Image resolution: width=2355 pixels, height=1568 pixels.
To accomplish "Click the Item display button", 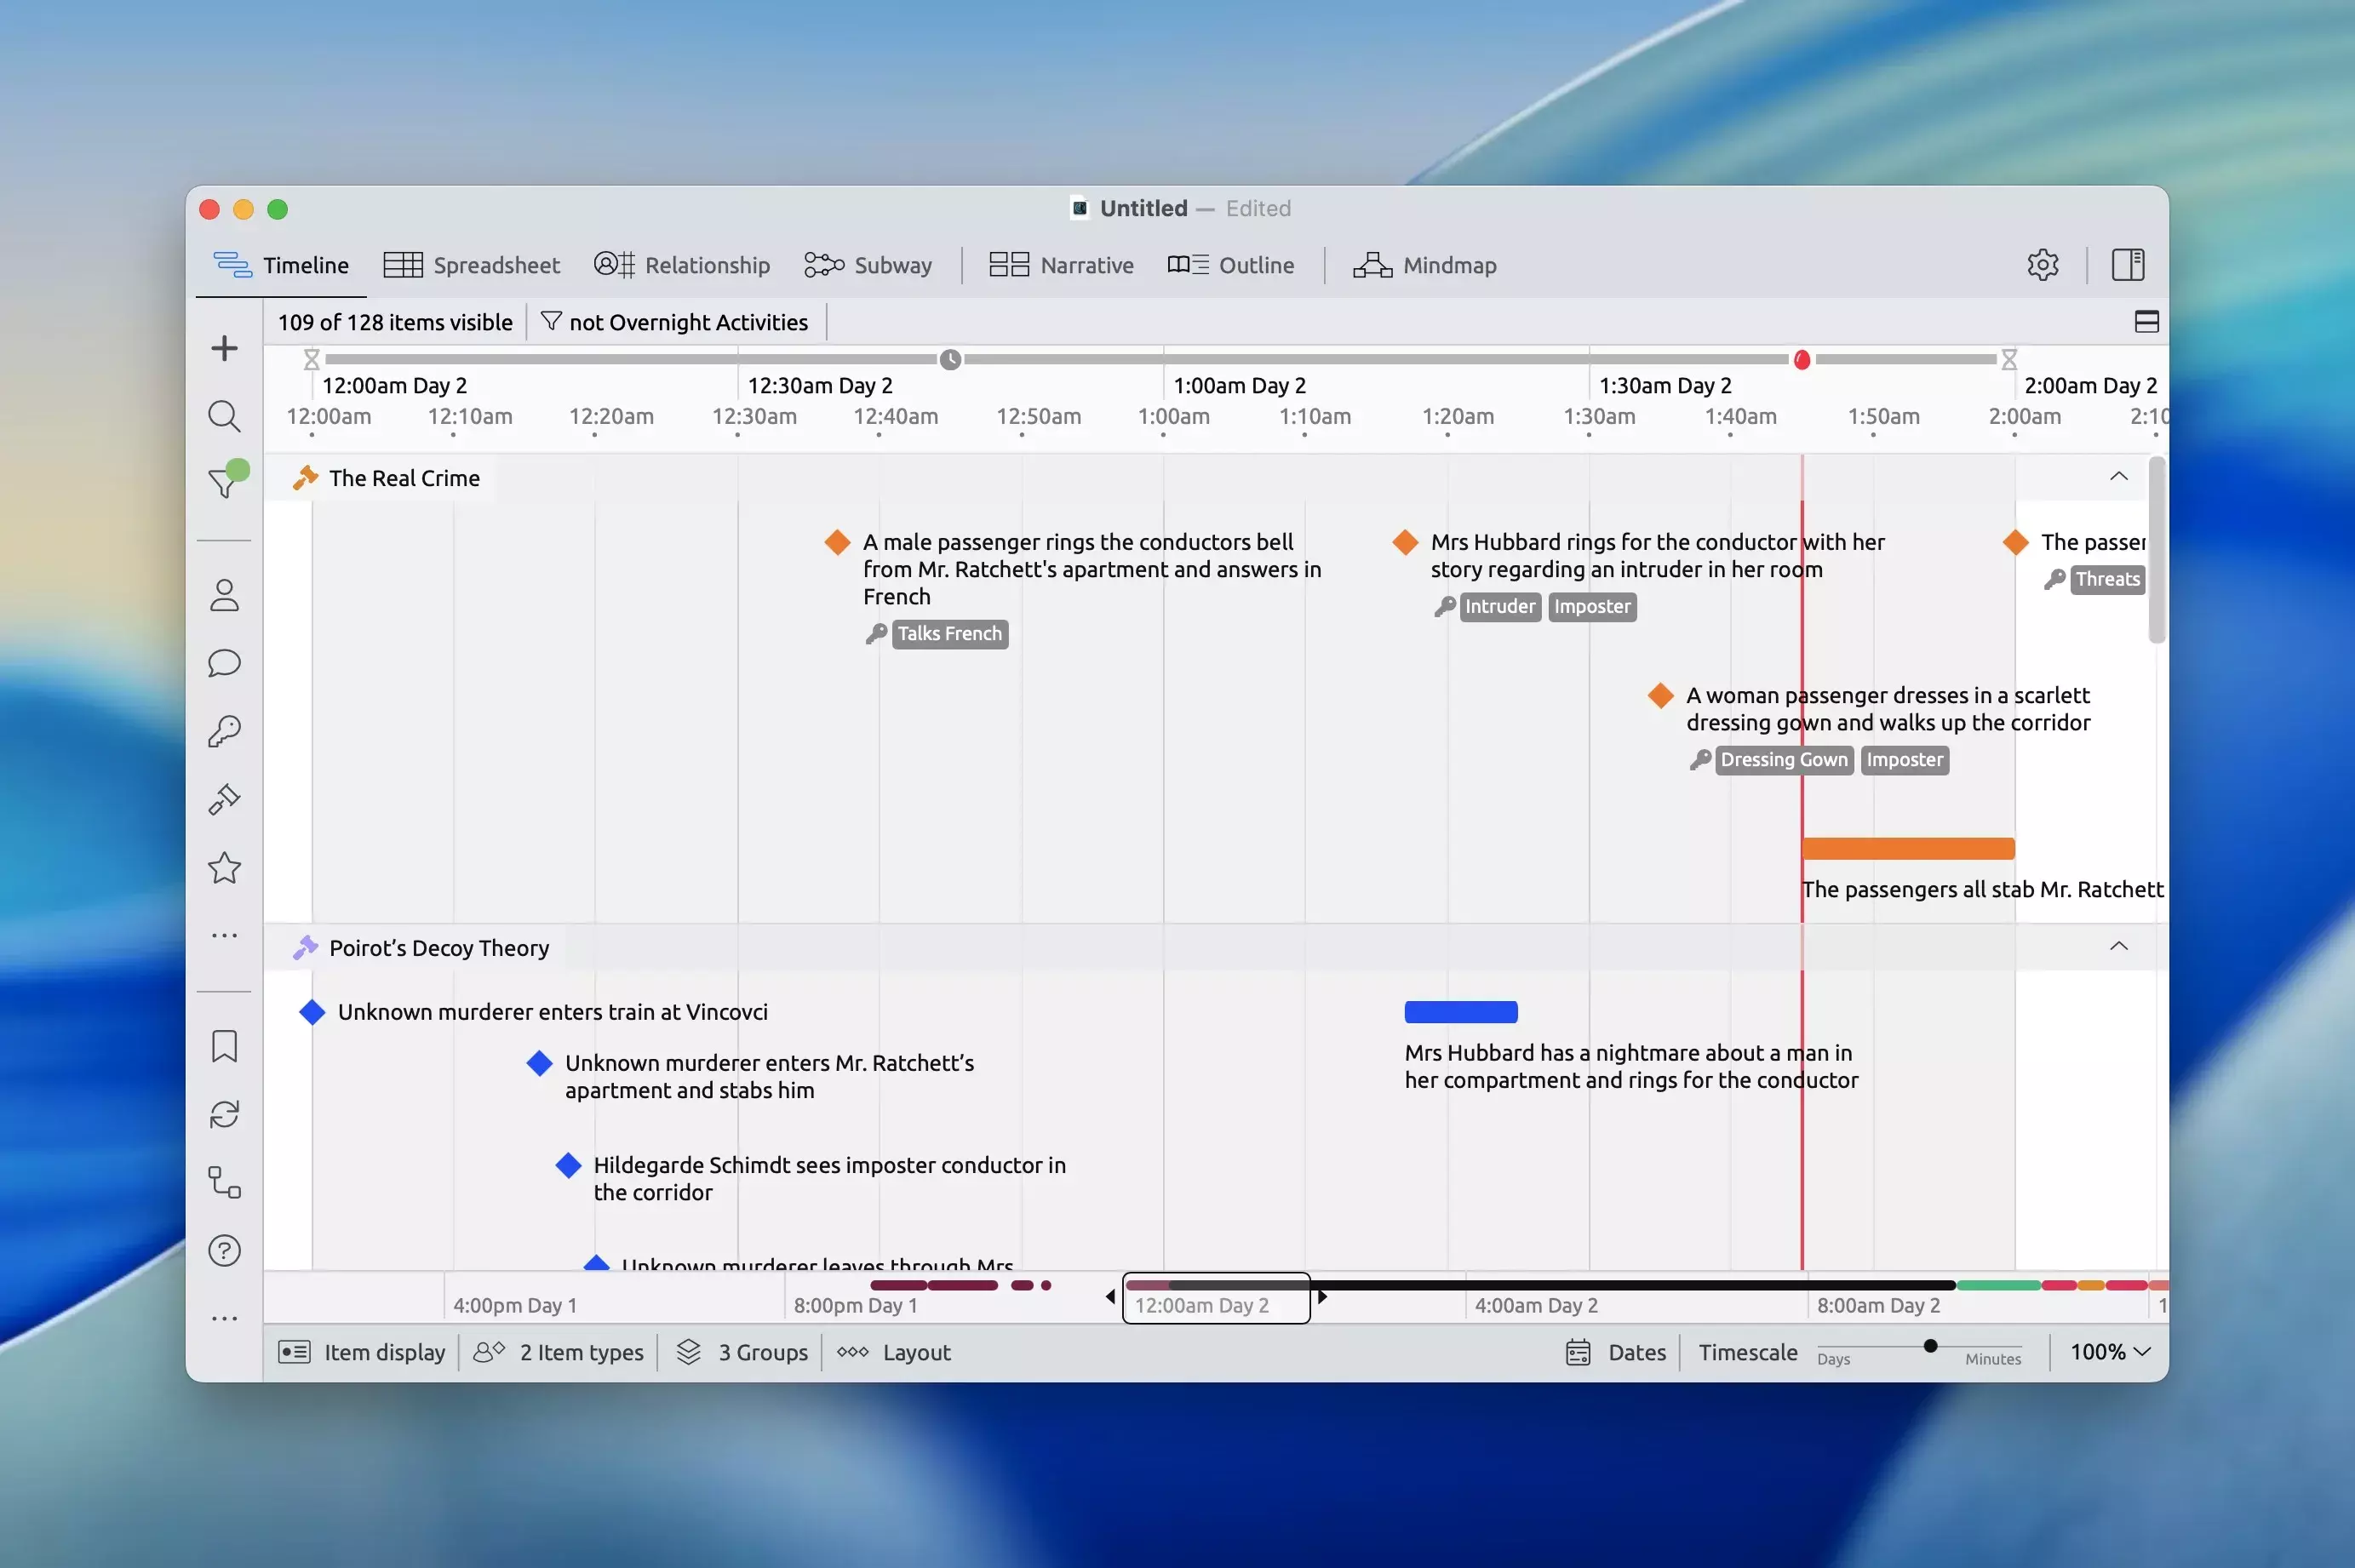I will [x=361, y=1352].
